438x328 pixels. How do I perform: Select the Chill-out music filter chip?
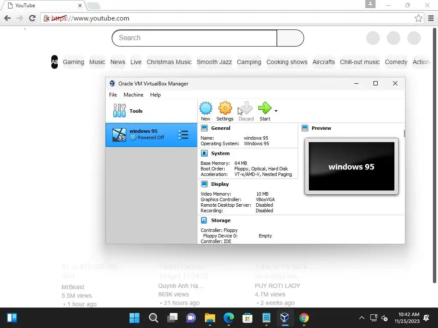coord(360,62)
